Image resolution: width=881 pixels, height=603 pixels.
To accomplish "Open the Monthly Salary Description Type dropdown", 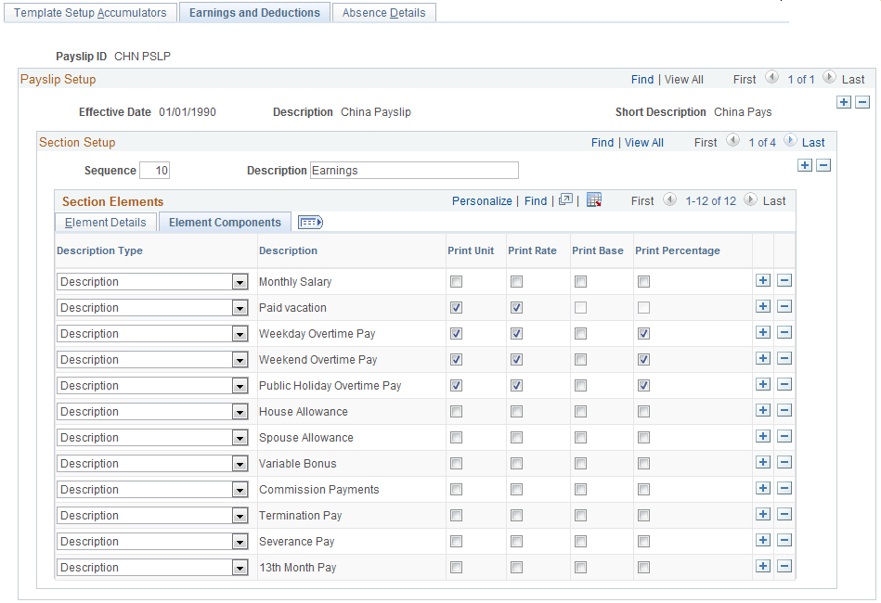I will [x=240, y=281].
